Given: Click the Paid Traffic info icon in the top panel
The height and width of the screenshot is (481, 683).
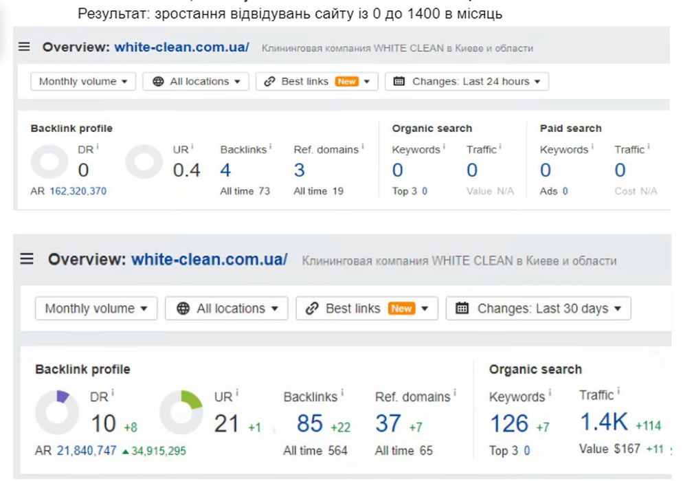Looking at the screenshot, I should point(648,147).
